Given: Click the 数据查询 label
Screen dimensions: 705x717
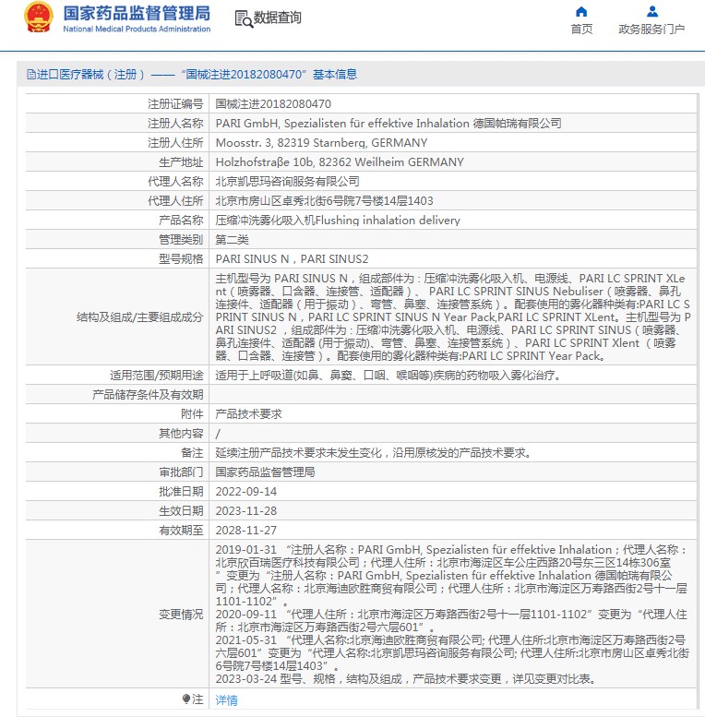Looking at the screenshot, I should [278, 18].
